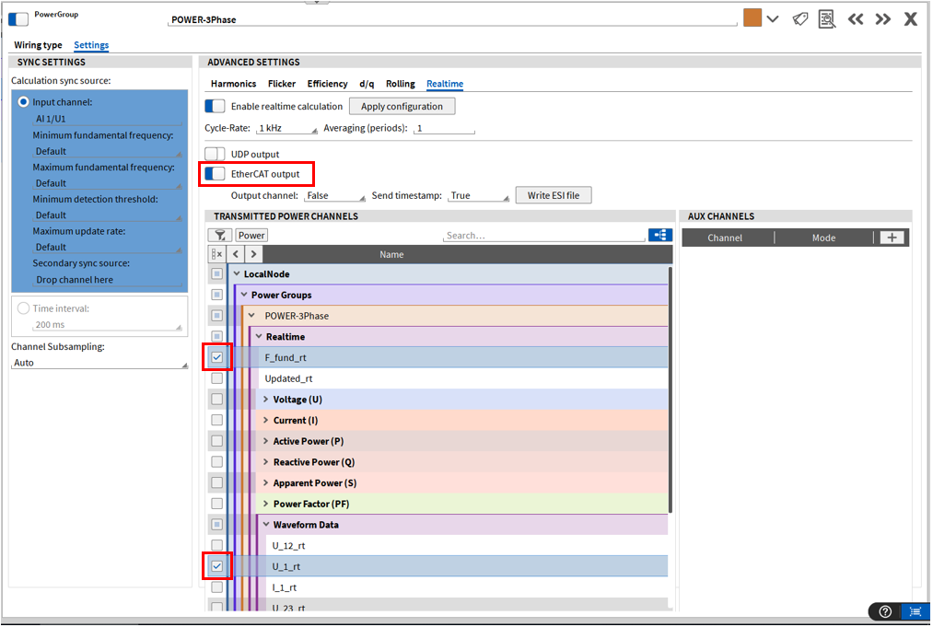
Task: Open Minimum fundamental frequency dropdown
Action: (x=107, y=151)
